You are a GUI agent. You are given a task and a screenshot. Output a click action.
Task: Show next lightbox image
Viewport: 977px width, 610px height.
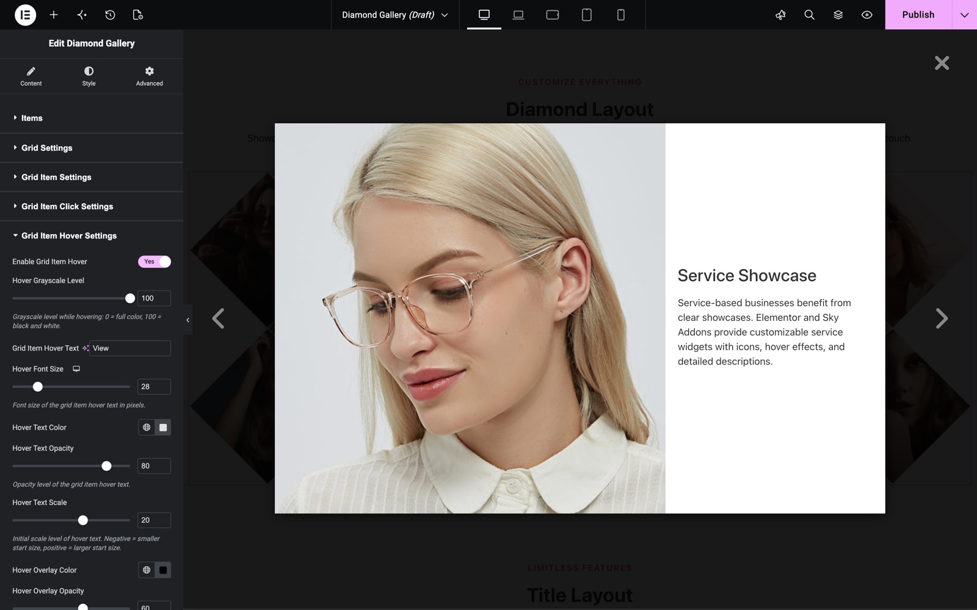[x=942, y=318]
